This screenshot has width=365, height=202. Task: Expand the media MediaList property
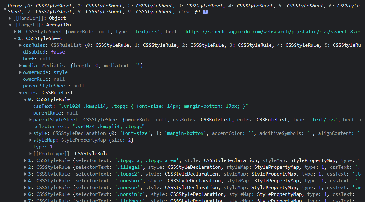point(20,66)
